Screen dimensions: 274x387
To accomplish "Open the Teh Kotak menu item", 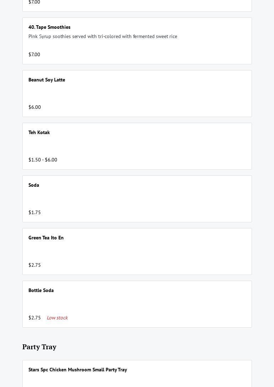I will pos(39,132).
